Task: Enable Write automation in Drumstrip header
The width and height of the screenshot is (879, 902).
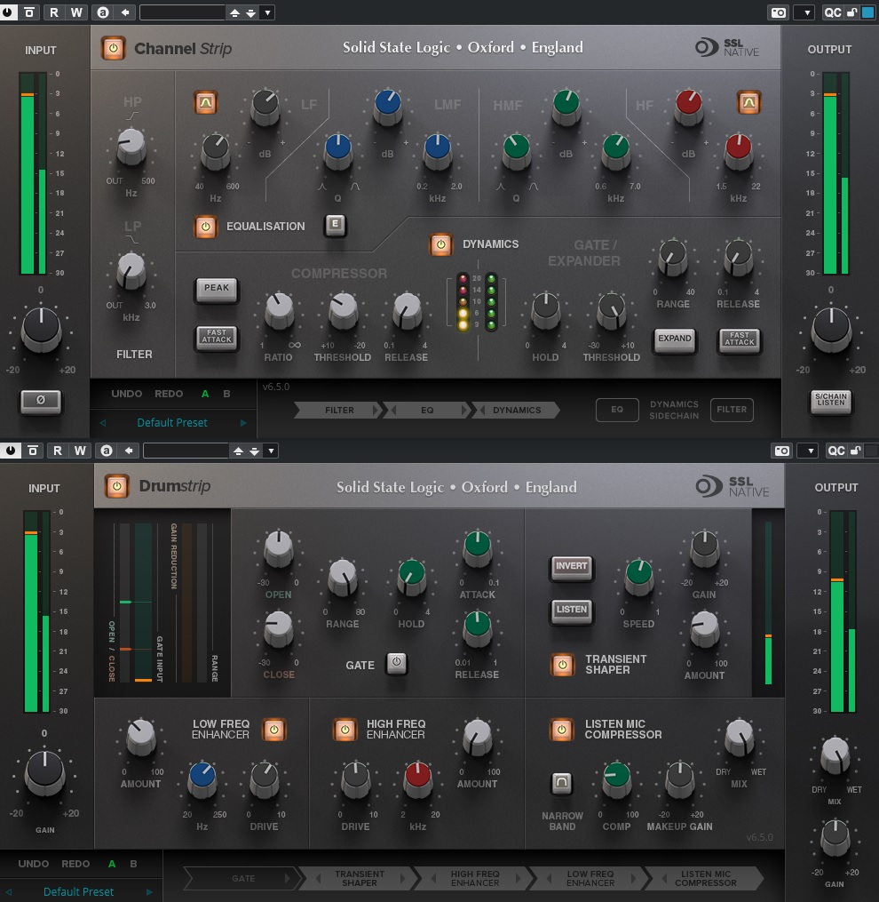Action: [80, 451]
